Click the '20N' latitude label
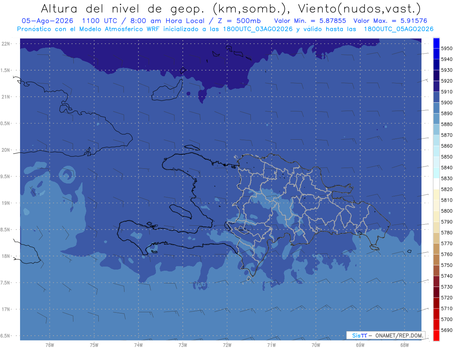Viewport: 454px width, 350px height. (x=6, y=150)
